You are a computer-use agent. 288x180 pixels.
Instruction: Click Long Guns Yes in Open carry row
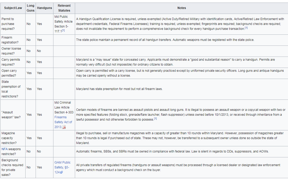tap(29, 73)
